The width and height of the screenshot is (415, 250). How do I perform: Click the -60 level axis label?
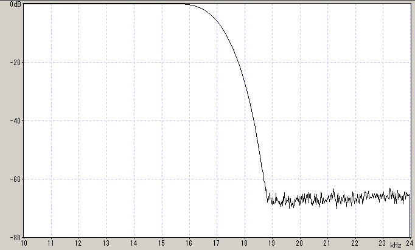[x=16, y=179]
